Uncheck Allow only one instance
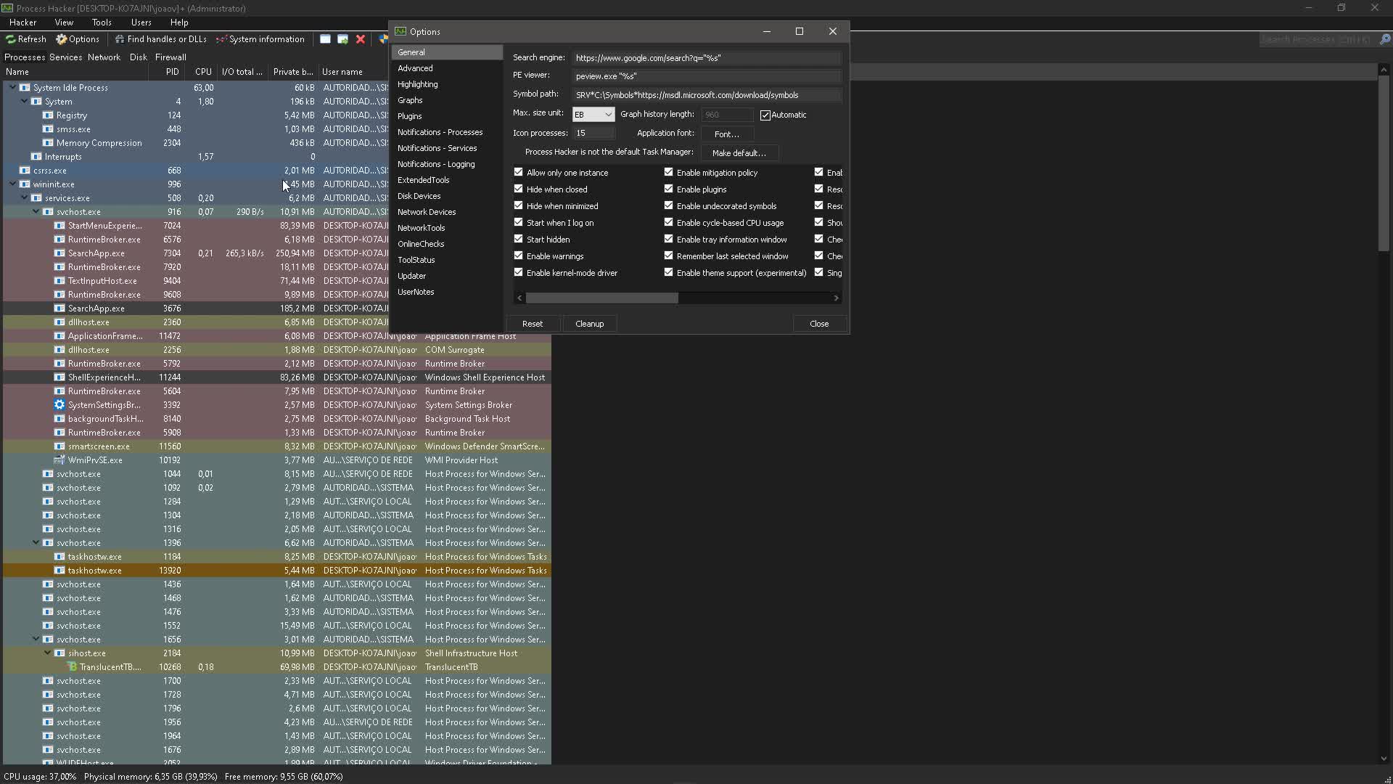Image resolution: width=1393 pixels, height=784 pixels. [x=519, y=172]
